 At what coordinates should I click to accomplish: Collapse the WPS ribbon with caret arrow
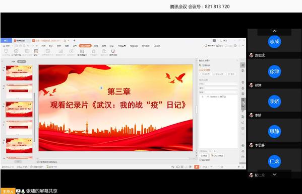pyautogui.click(x=243, y=46)
